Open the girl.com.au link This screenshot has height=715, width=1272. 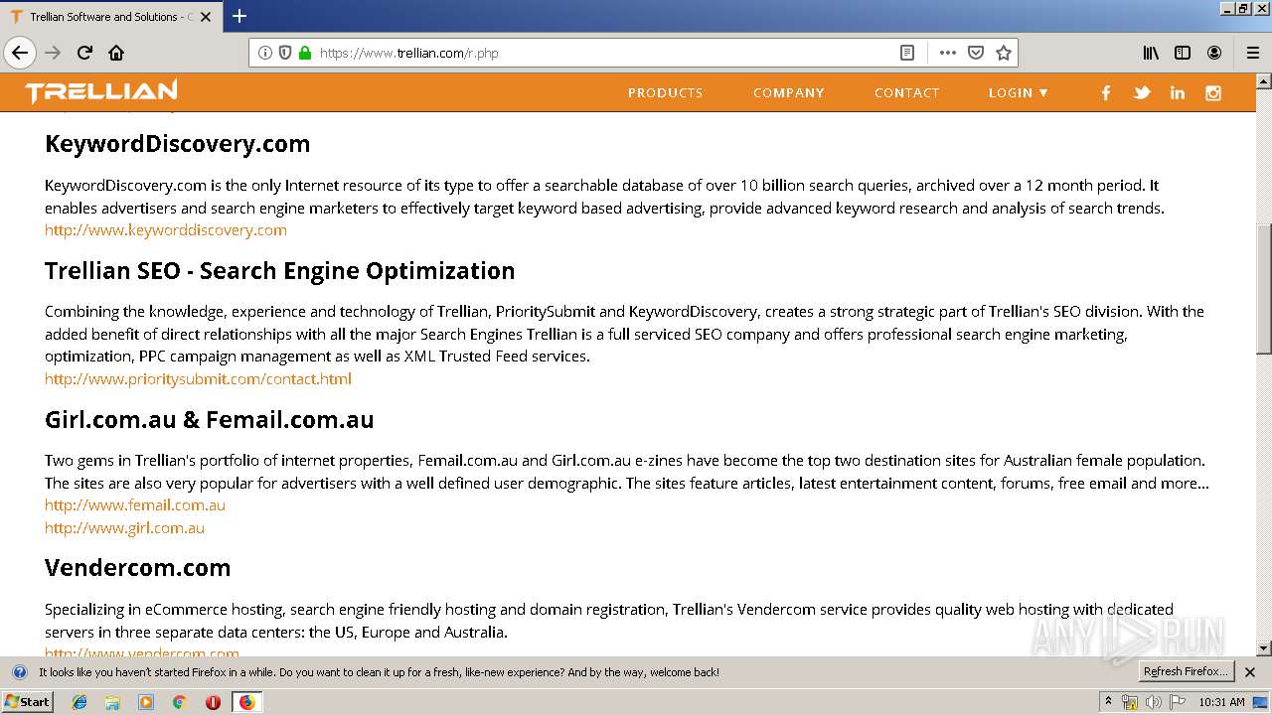(x=124, y=528)
